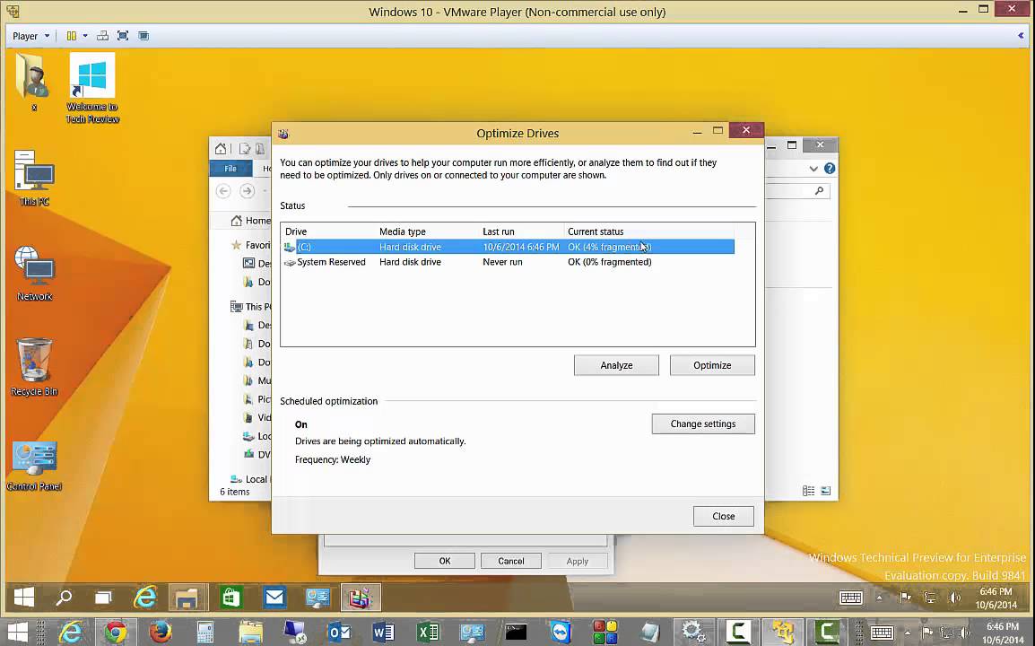Click the Send Ctrl+Alt+Del toolbar icon
The height and width of the screenshot is (646, 1035).
click(x=102, y=36)
